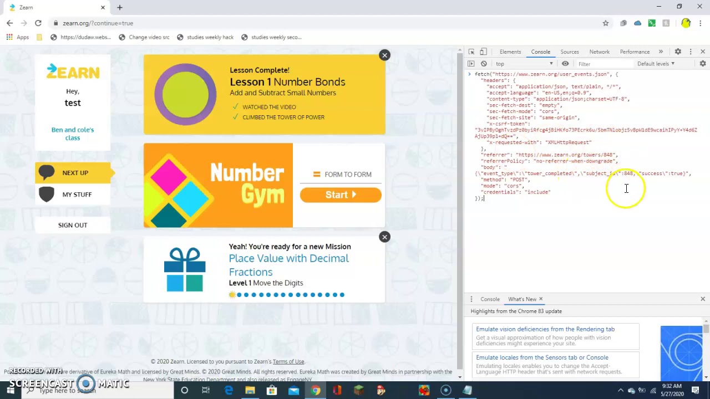Select the inspect element picker icon
Image resolution: width=710 pixels, height=399 pixels.
click(x=471, y=52)
